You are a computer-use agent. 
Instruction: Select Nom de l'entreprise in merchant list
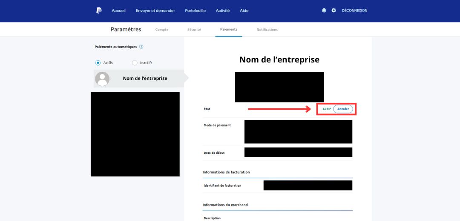139,79
